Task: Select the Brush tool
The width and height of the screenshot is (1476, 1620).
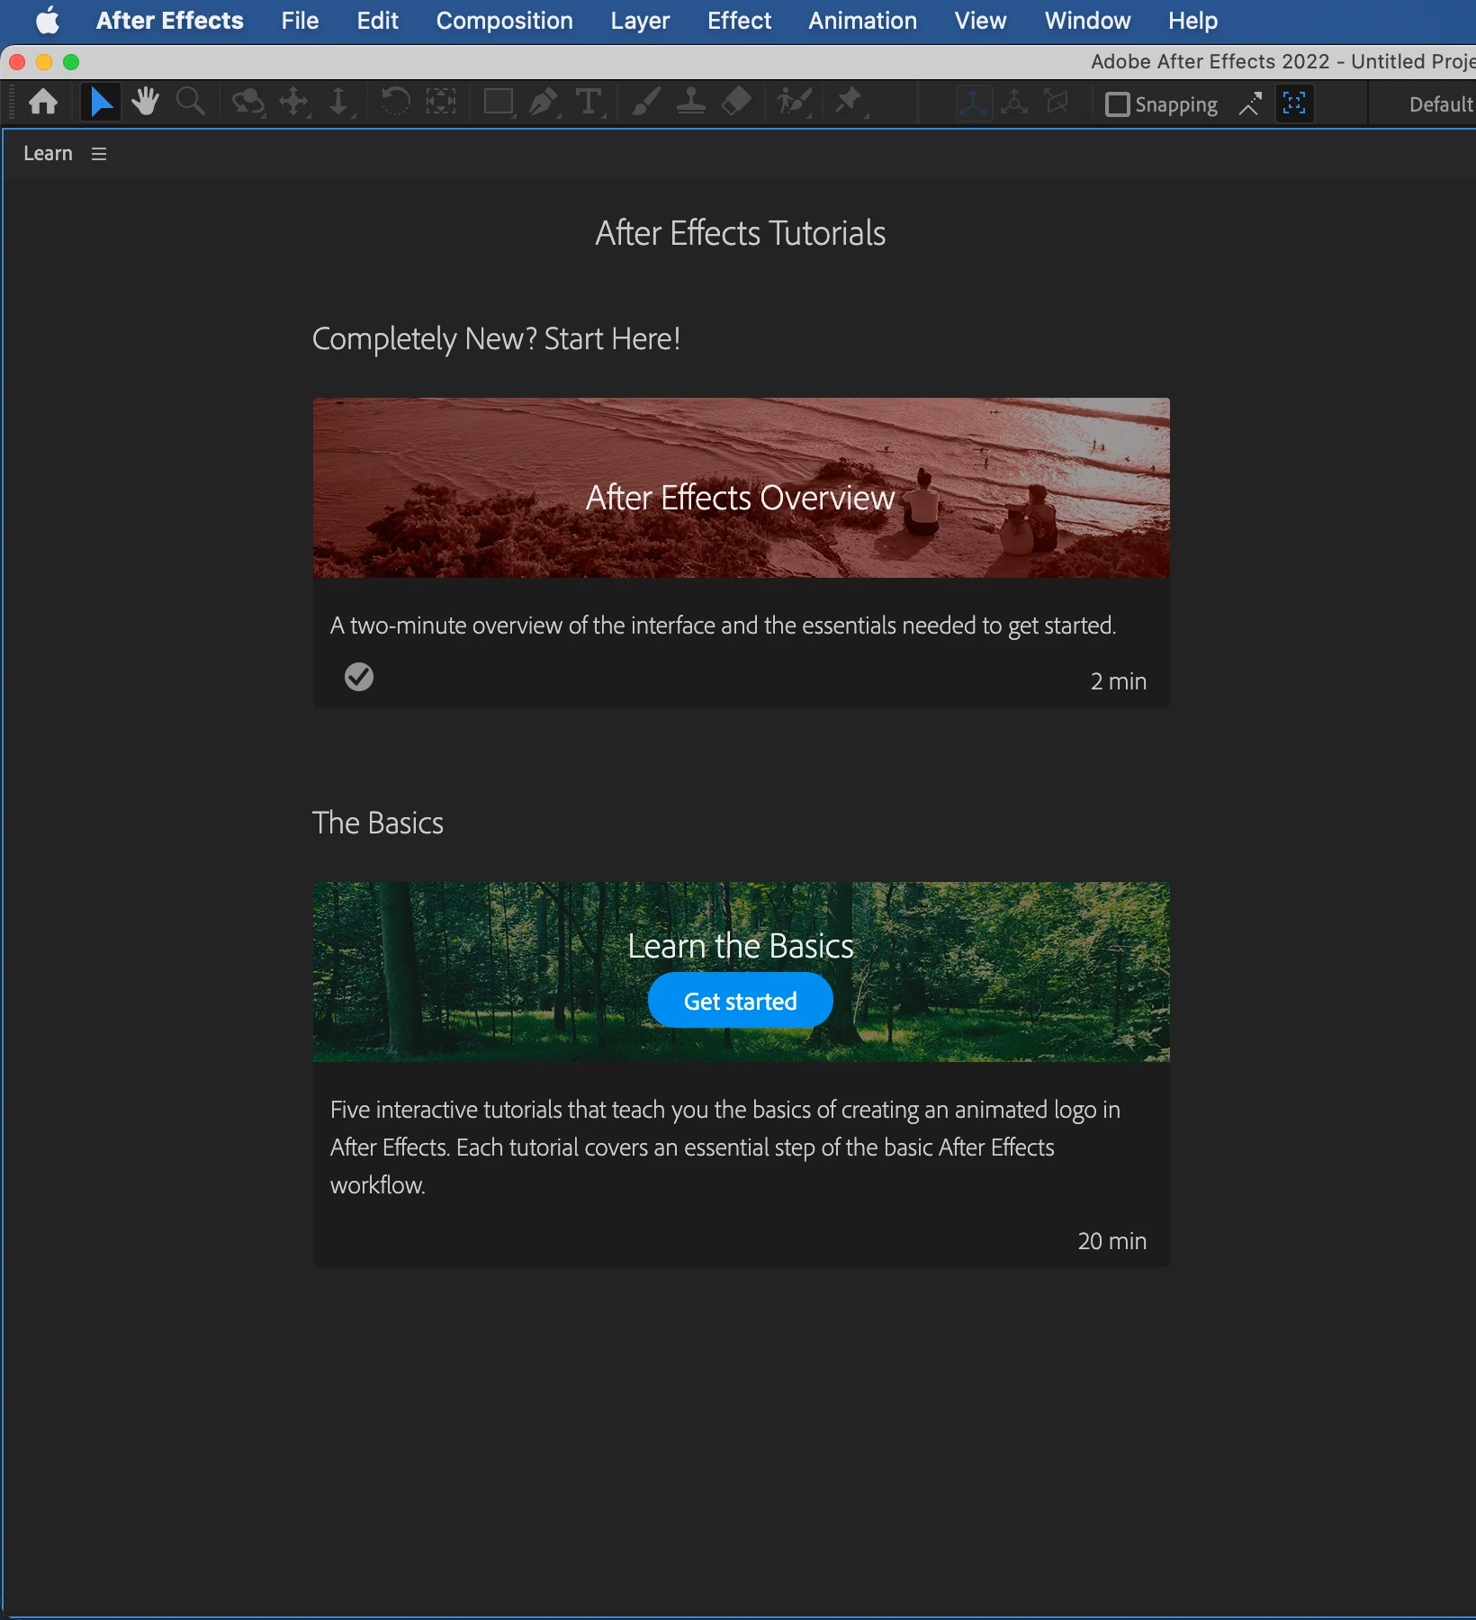Action: coord(645,103)
